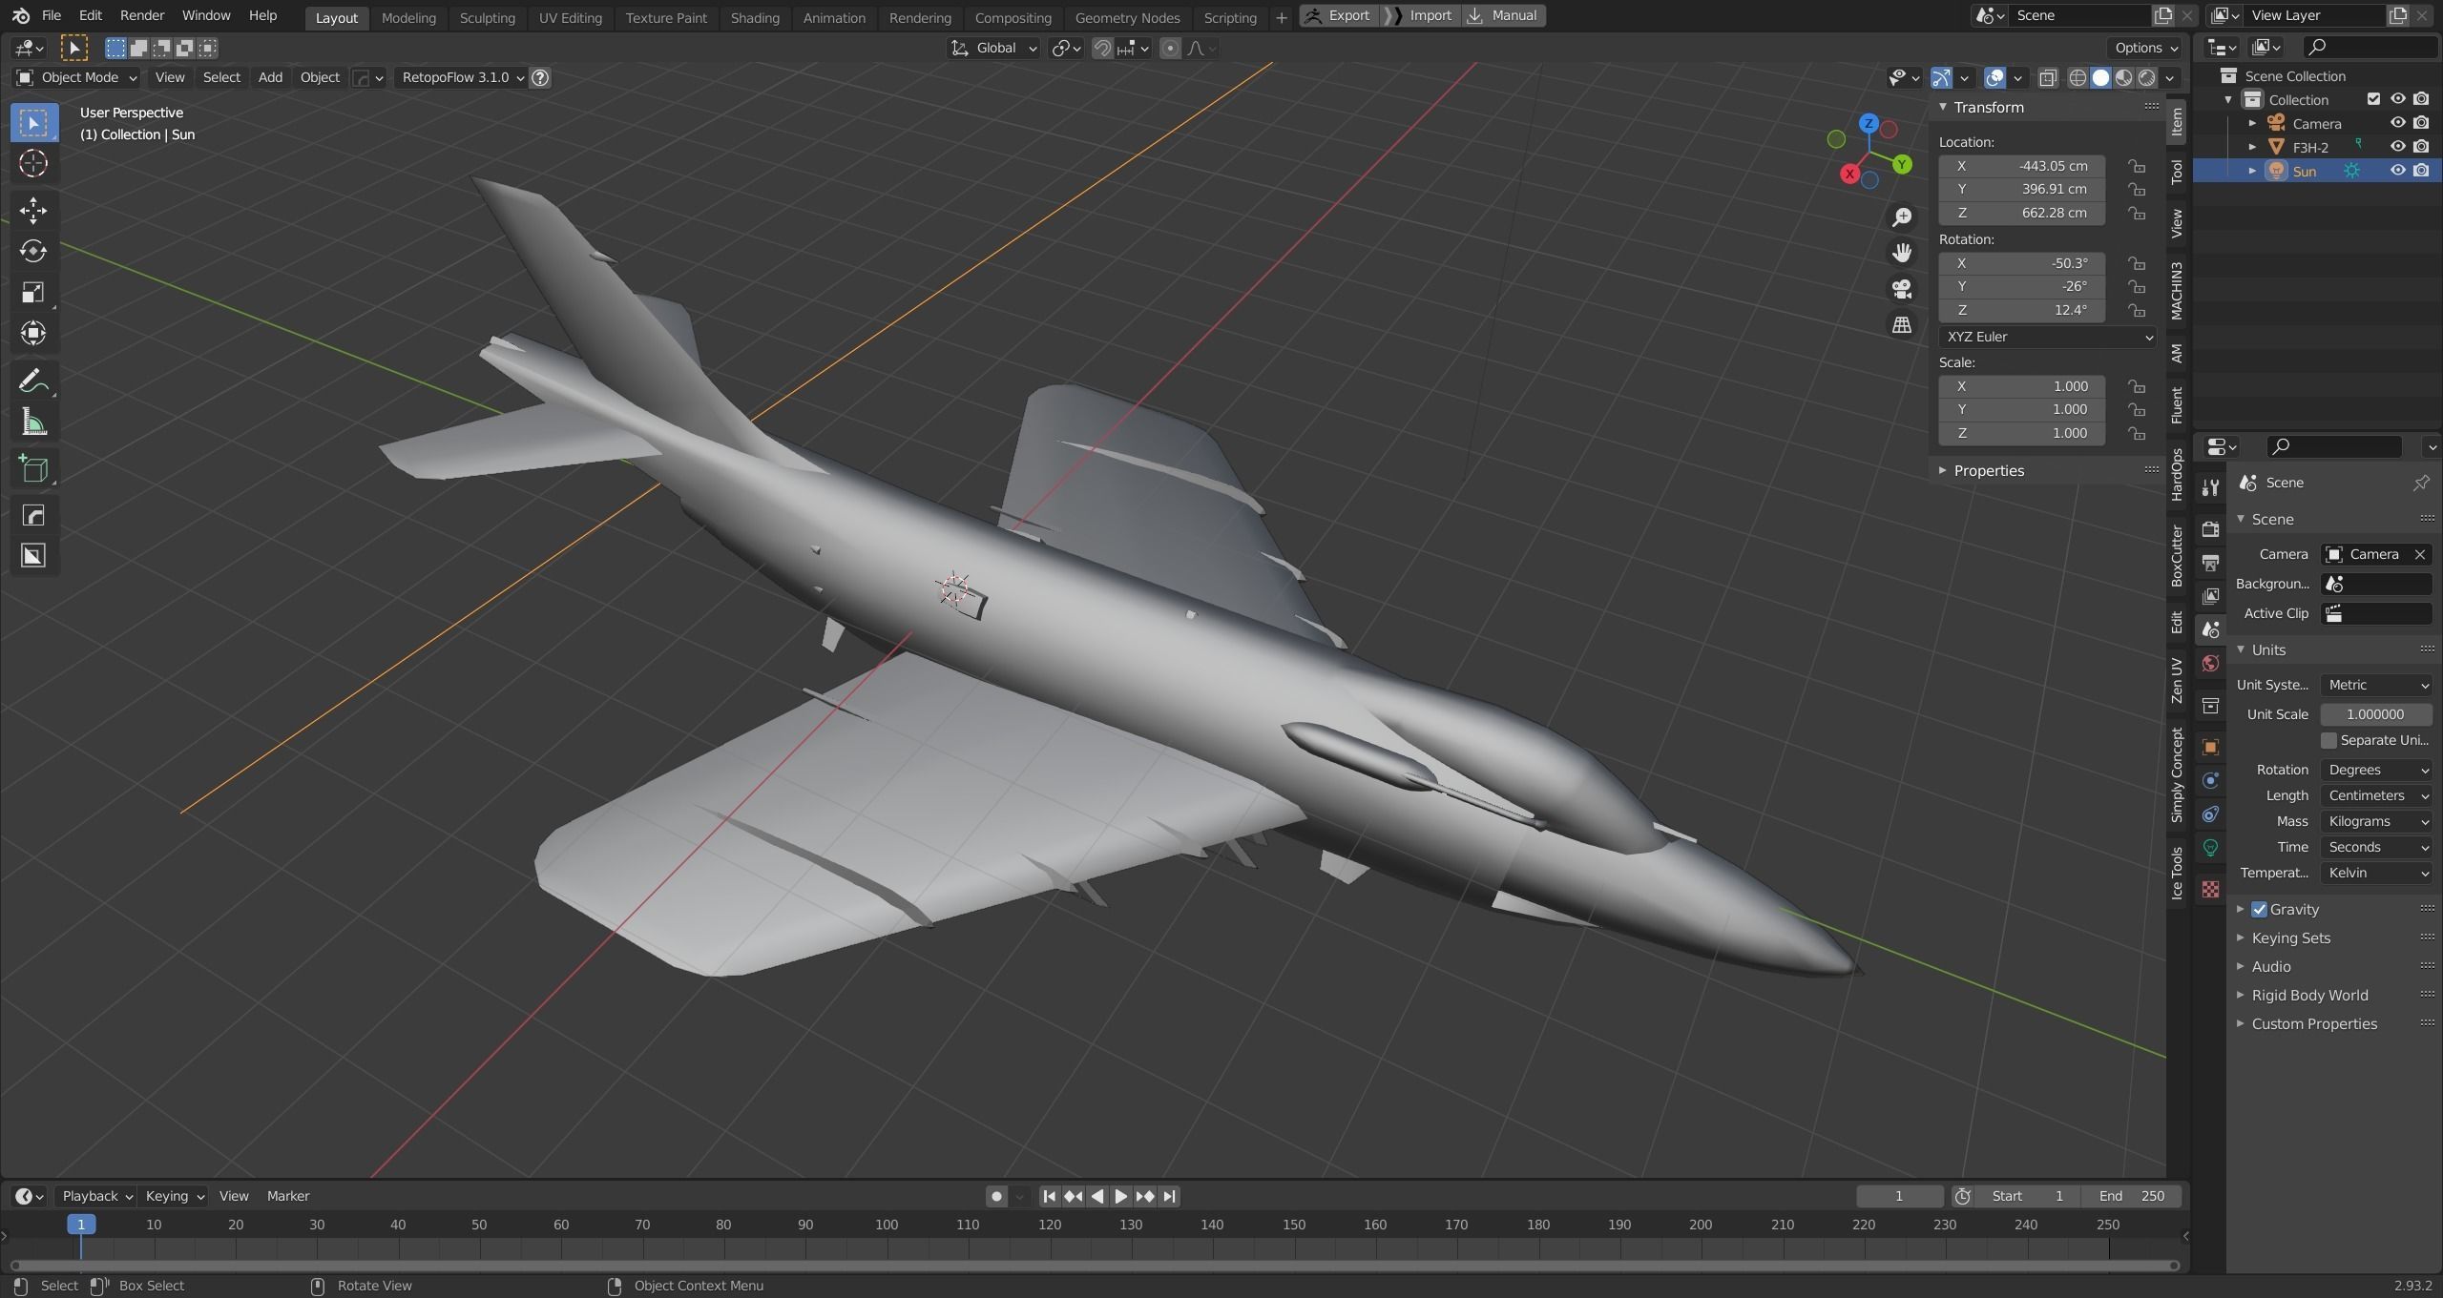The height and width of the screenshot is (1298, 2443).
Task: Select the Transform tool
Action: tap(33, 334)
